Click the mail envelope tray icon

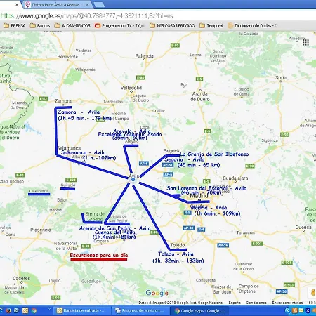[x=301, y=310]
